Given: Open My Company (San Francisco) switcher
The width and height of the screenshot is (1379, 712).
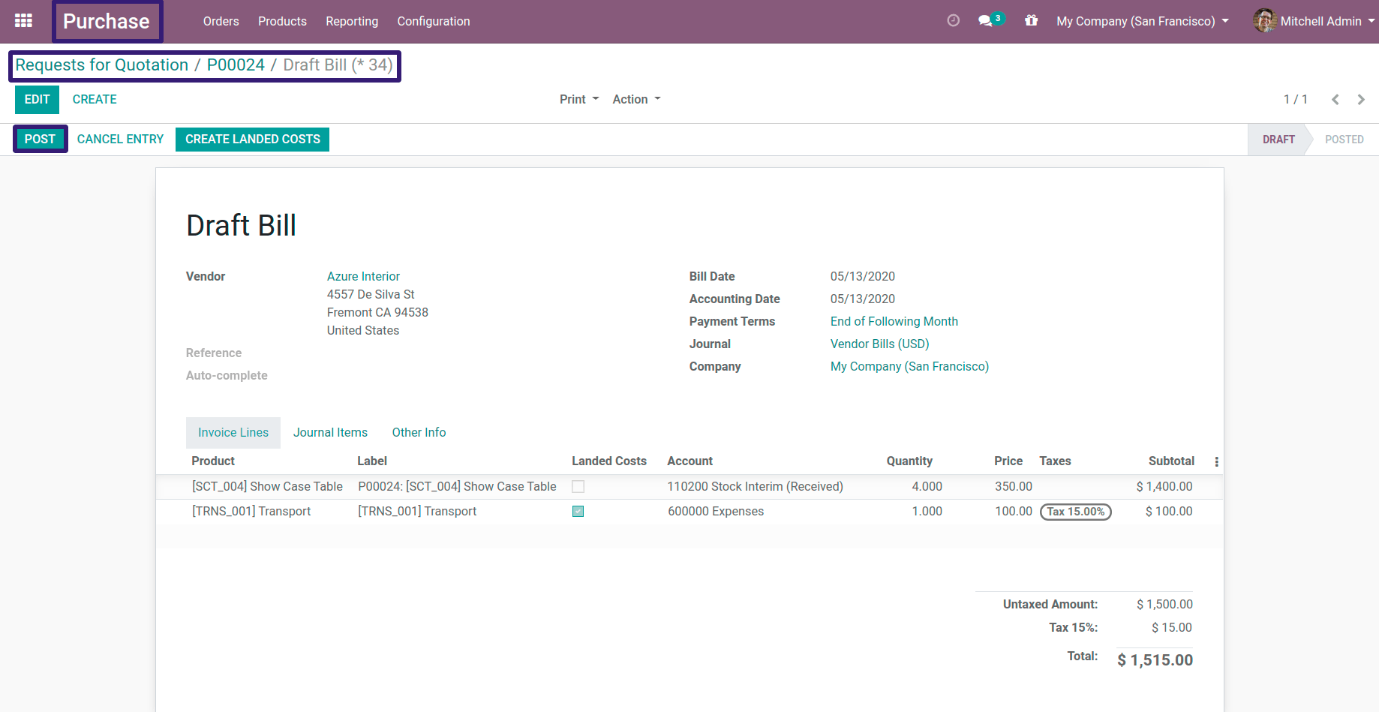Looking at the screenshot, I should click(1142, 21).
